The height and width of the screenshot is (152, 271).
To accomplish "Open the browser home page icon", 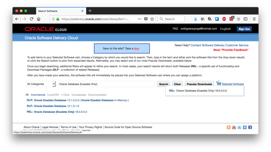I will pyautogui.click(x=39, y=19).
